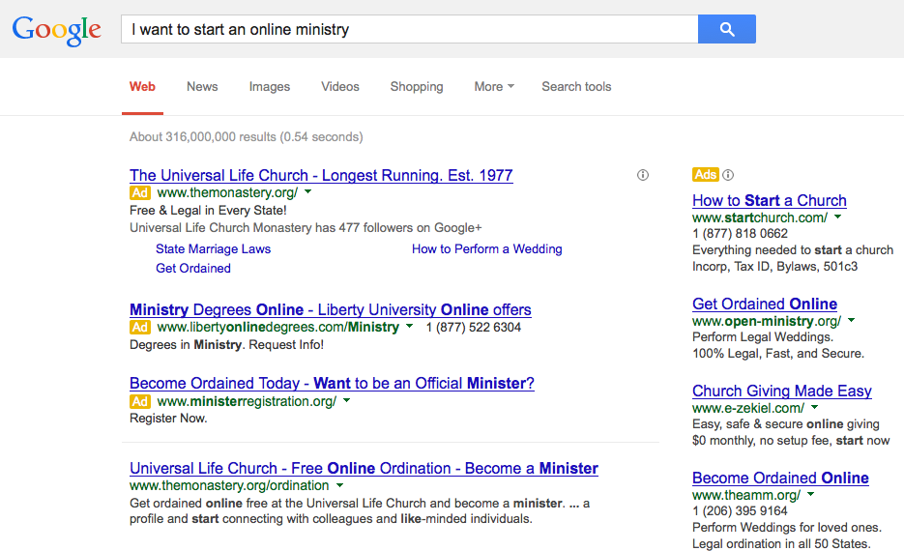Viewport: 904px width, 551px height.
Task: Open the More menu dropdown
Action: click(494, 86)
